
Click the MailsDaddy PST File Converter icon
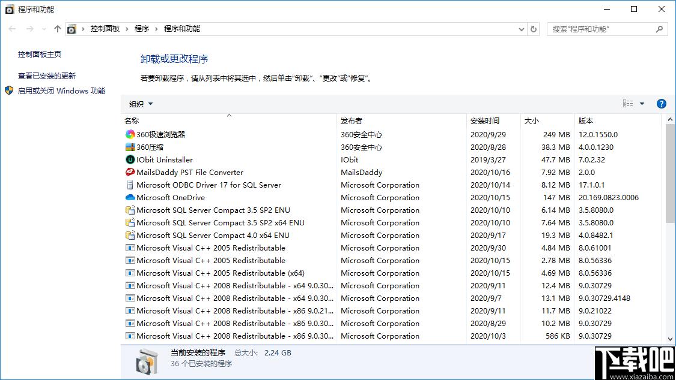click(130, 173)
